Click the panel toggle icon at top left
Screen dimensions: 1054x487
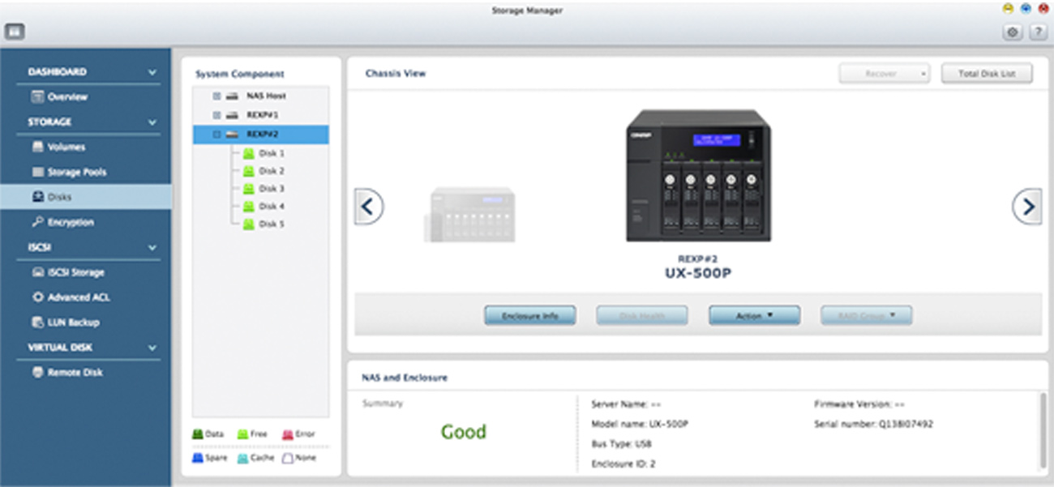point(15,32)
